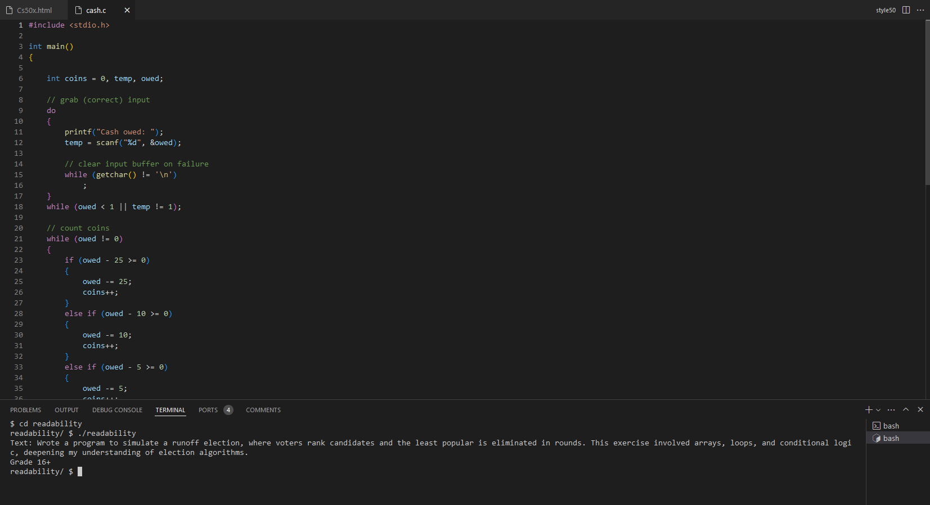Click the first bash terminal's prompt icon
This screenshot has height=505, width=930.
[876, 426]
